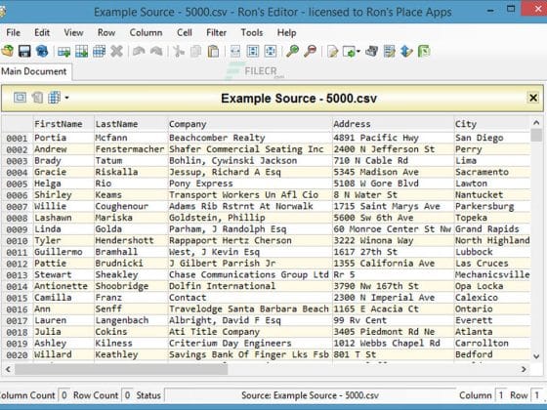Click the printer toolbar icon
The width and height of the screenshot is (547, 410).
[x=371, y=52]
